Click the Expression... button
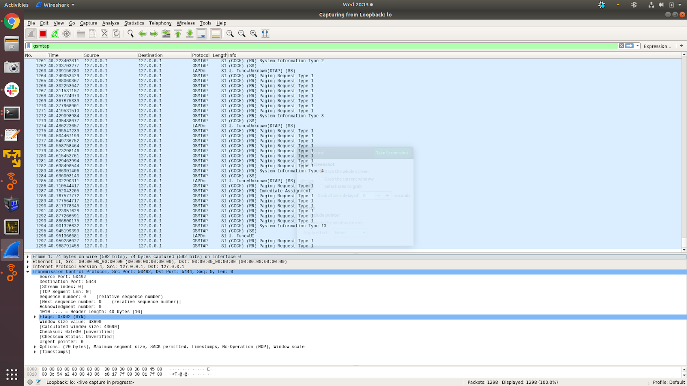Image resolution: width=687 pixels, height=386 pixels. pos(657,46)
